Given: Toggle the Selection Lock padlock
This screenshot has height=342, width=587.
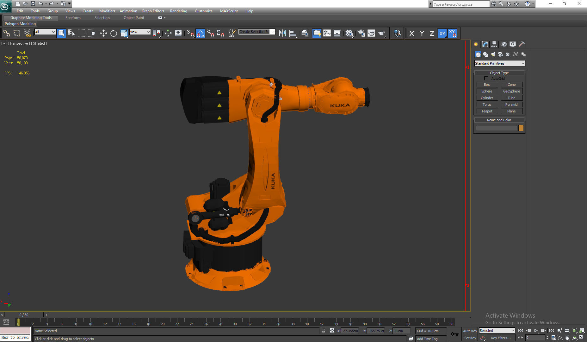Looking at the screenshot, I should point(324,331).
